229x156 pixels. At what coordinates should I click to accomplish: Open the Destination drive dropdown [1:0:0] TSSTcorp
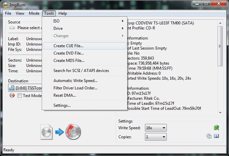click(x=25, y=88)
